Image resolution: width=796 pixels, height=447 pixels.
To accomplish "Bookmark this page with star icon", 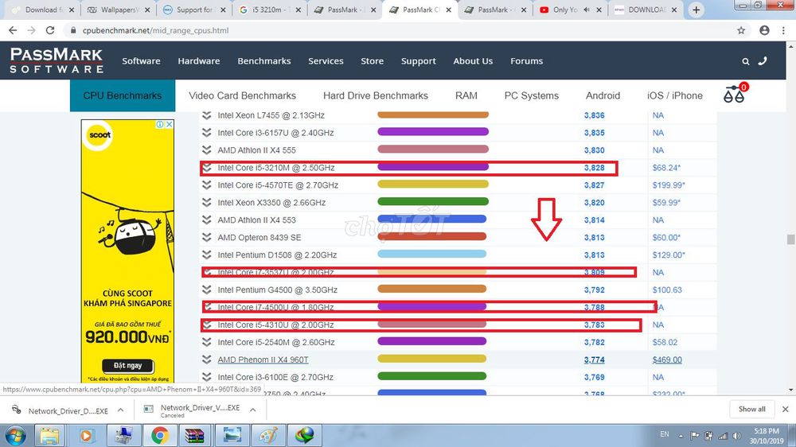I will pos(741,30).
